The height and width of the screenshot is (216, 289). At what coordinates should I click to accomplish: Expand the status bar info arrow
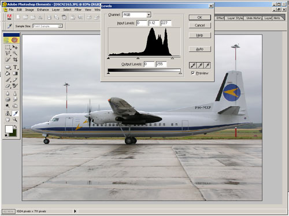[x=75, y=211]
